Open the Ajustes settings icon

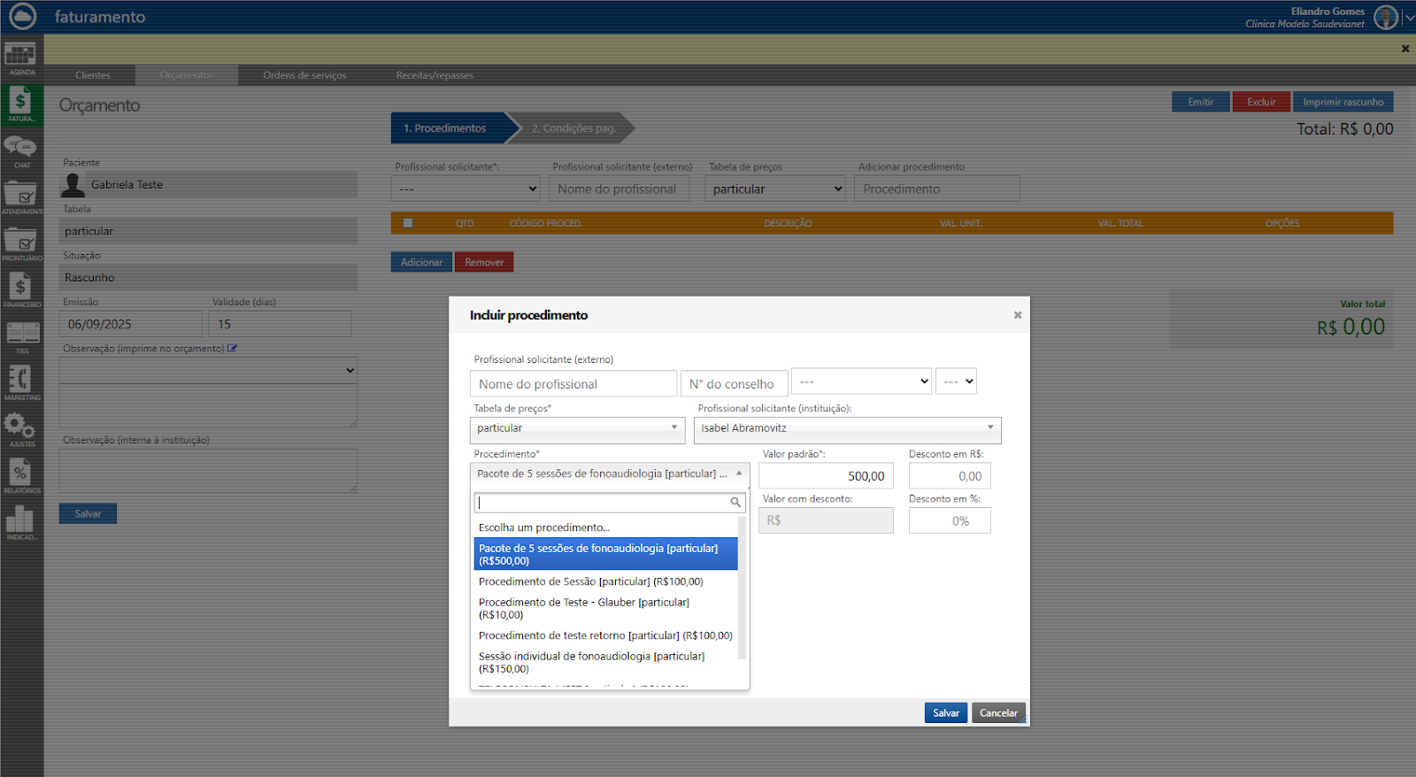[x=21, y=430]
